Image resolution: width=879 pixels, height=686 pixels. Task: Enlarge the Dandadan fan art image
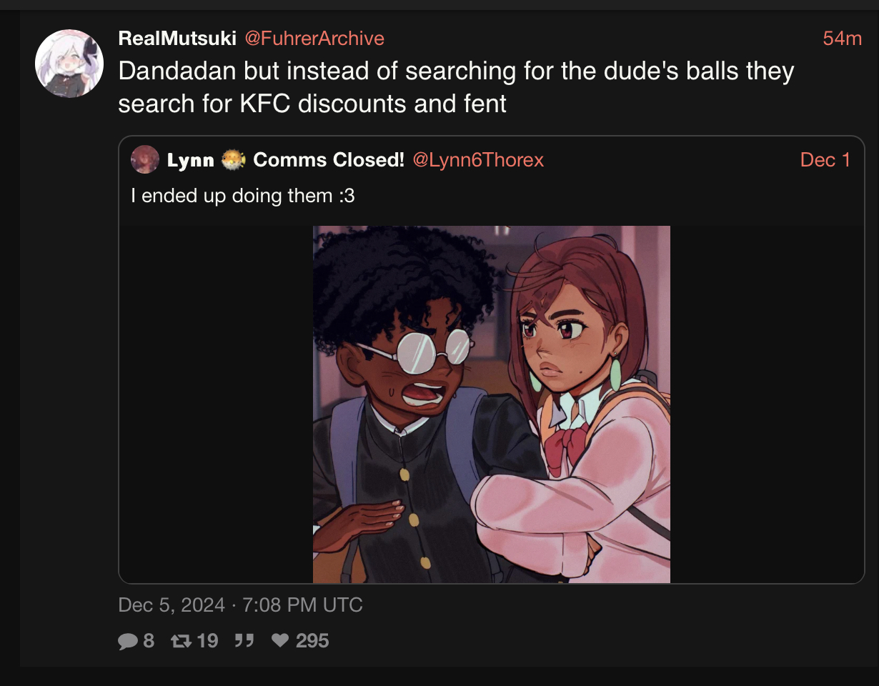click(492, 404)
